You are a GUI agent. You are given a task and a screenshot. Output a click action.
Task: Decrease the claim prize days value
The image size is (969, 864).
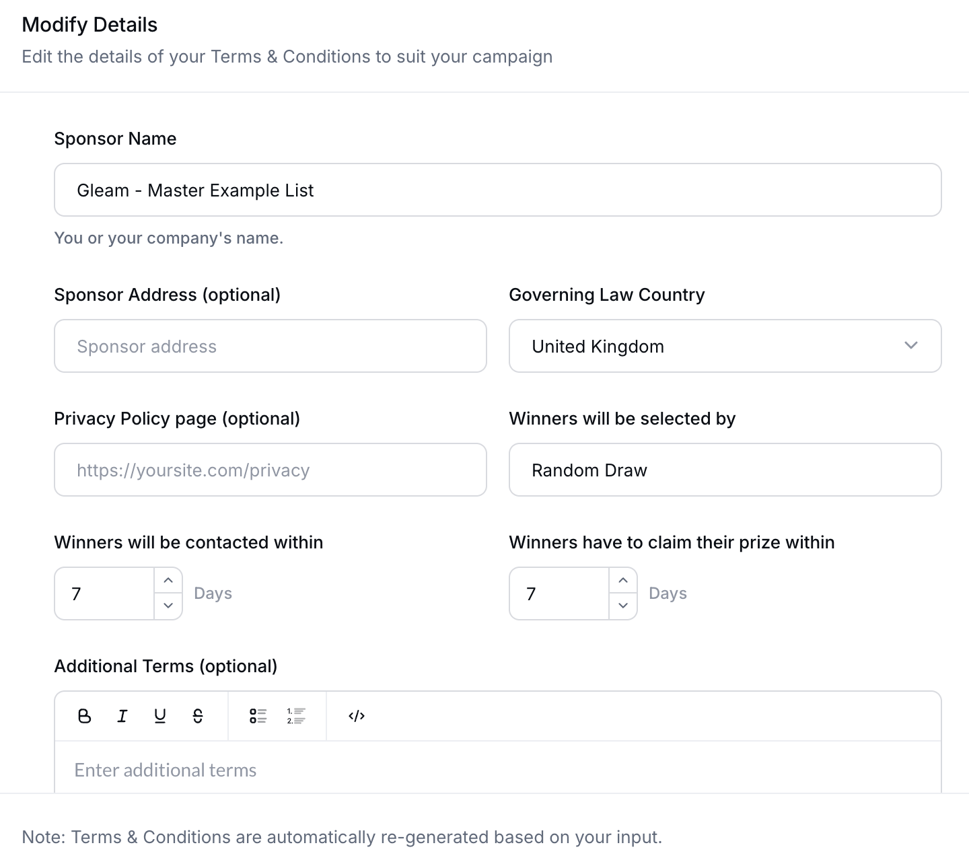coord(623,606)
